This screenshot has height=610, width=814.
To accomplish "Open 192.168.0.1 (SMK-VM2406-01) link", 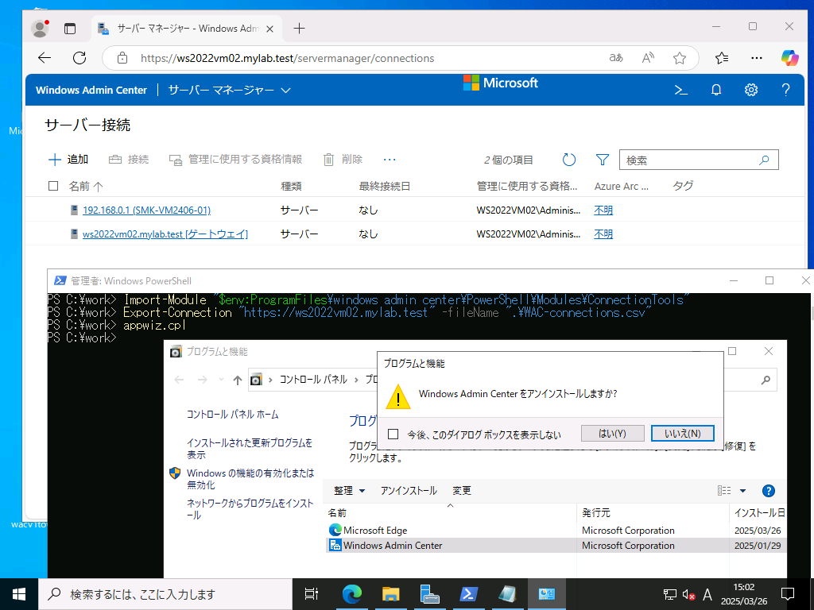I will pos(146,210).
